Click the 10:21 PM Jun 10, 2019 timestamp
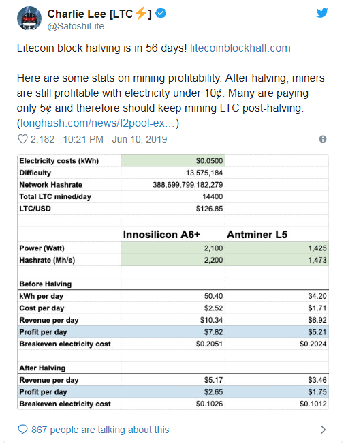Viewport: 346px width, 444px height. (x=115, y=139)
